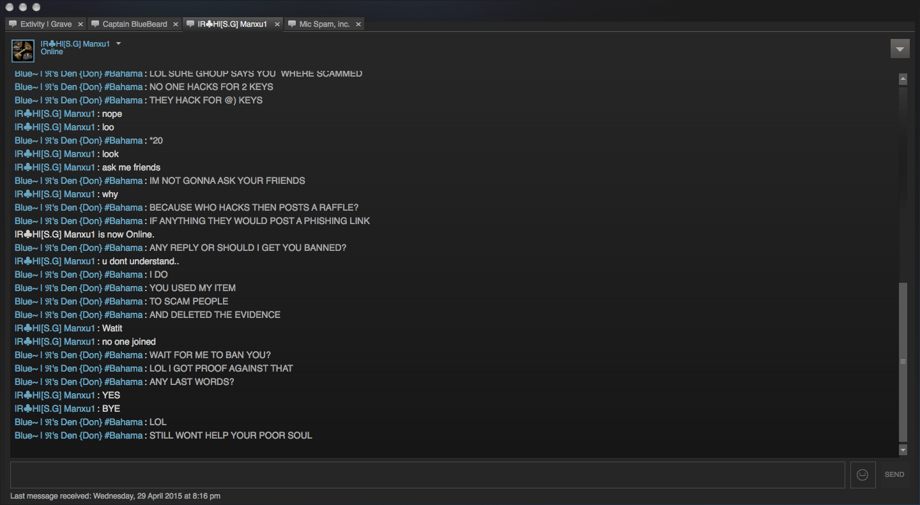
Task: Focus the message text input field
Action: (427, 475)
